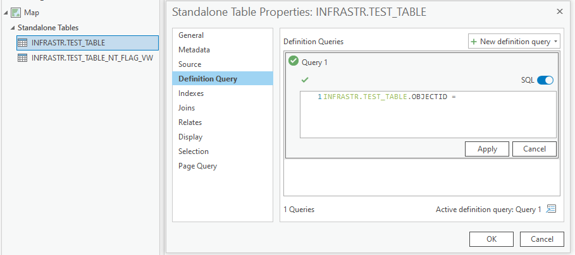Click the green verify SQL checkmark
The width and height of the screenshot is (575, 255).
click(305, 80)
